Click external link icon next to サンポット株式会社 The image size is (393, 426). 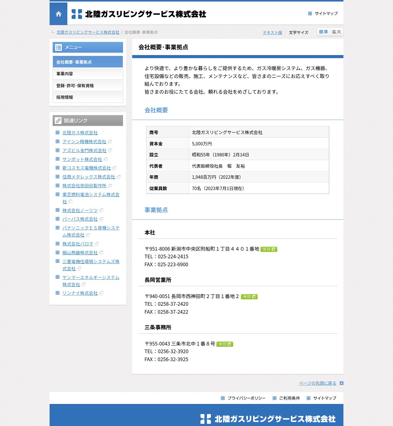pyautogui.click(x=106, y=159)
